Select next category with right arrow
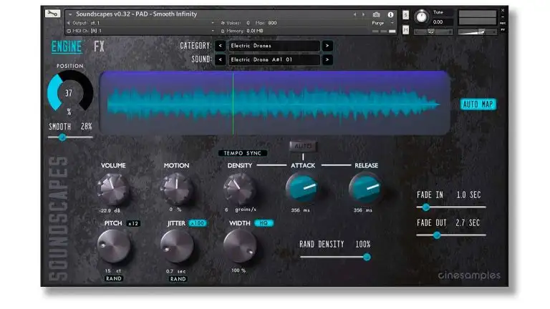Viewport: 550px width, 309px height. pyautogui.click(x=327, y=46)
